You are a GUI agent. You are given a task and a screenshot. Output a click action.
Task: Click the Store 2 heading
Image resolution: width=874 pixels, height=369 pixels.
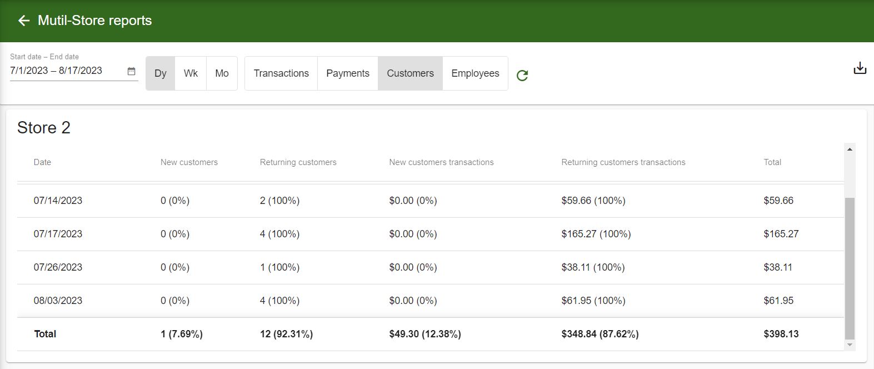pyautogui.click(x=44, y=128)
